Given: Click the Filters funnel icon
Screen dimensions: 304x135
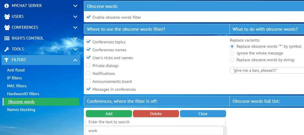Looking at the screenshot, I should pos(7,60).
